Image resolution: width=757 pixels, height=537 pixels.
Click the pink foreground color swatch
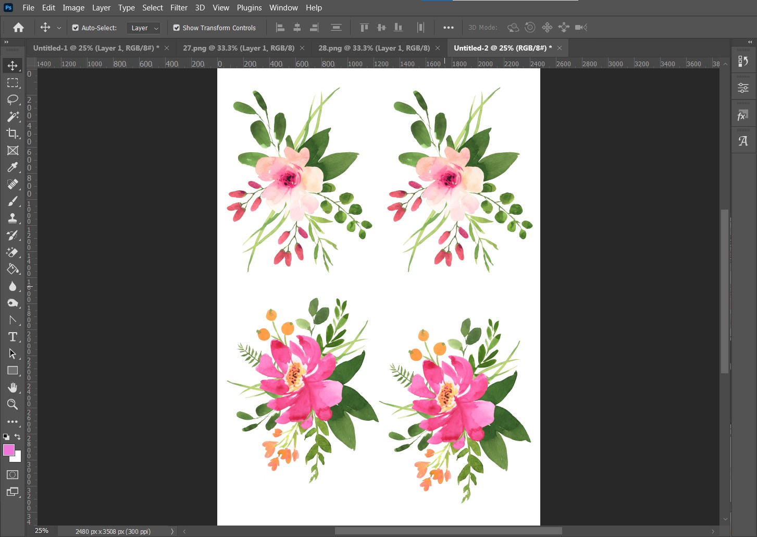pyautogui.click(x=9, y=449)
